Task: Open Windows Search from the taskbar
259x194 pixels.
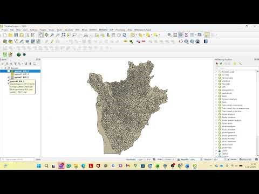Action: coord(46,166)
